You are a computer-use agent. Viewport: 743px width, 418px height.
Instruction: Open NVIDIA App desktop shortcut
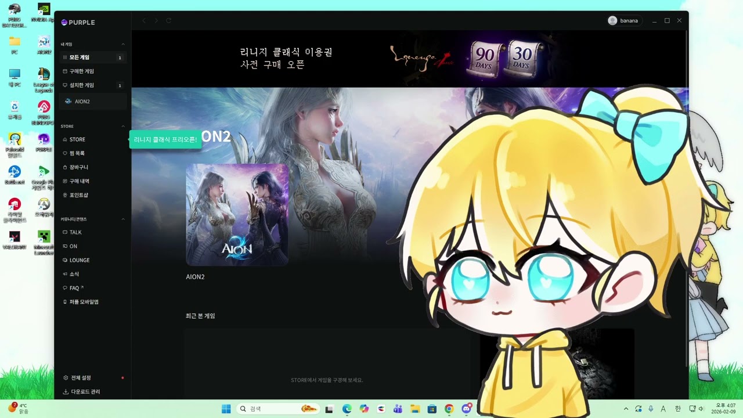click(44, 13)
